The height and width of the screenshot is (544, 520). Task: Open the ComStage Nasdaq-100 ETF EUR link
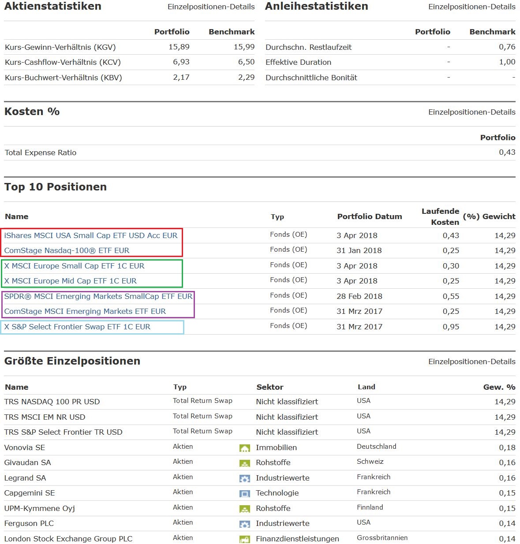(x=67, y=250)
